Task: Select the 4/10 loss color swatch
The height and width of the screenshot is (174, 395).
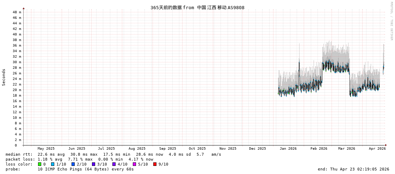Action: pos(114,164)
